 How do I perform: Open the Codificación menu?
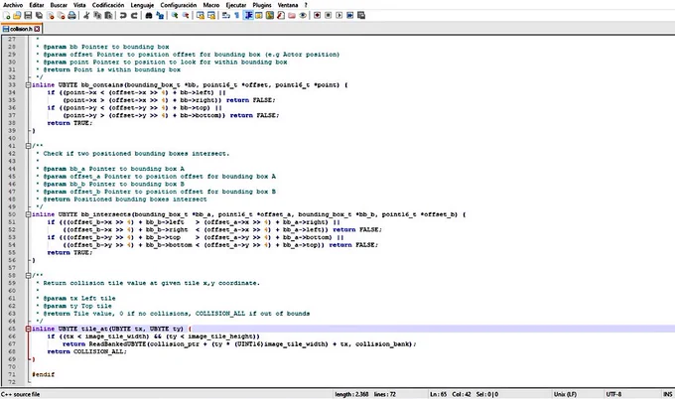click(108, 5)
